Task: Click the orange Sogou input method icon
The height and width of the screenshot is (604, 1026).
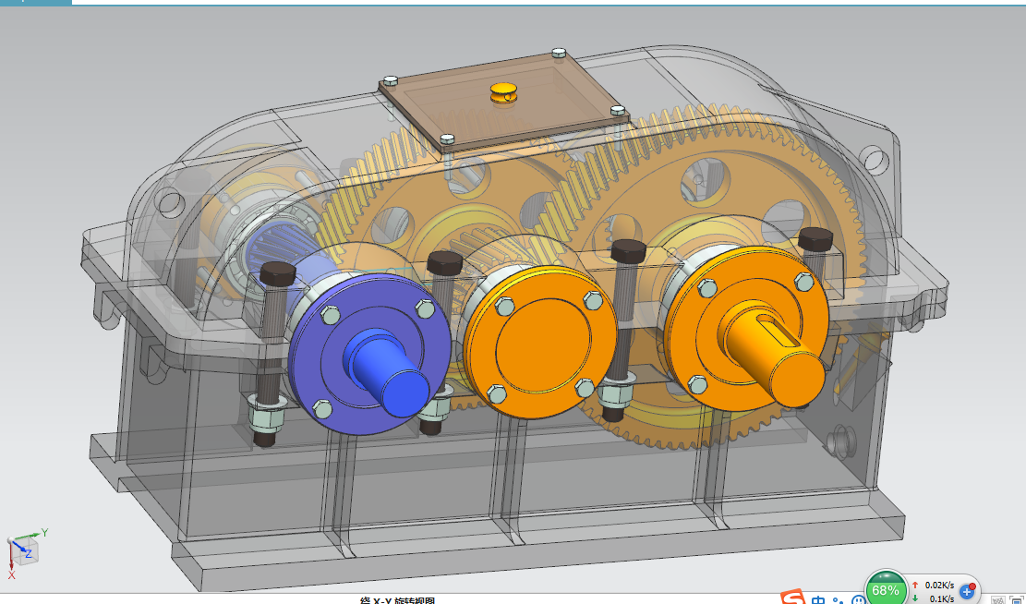Action: 793,597
